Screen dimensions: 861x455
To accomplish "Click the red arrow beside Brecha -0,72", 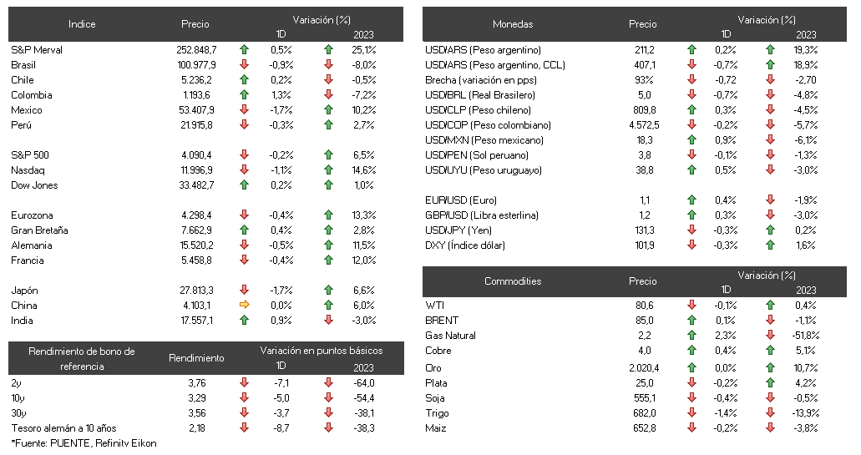I will click(691, 79).
